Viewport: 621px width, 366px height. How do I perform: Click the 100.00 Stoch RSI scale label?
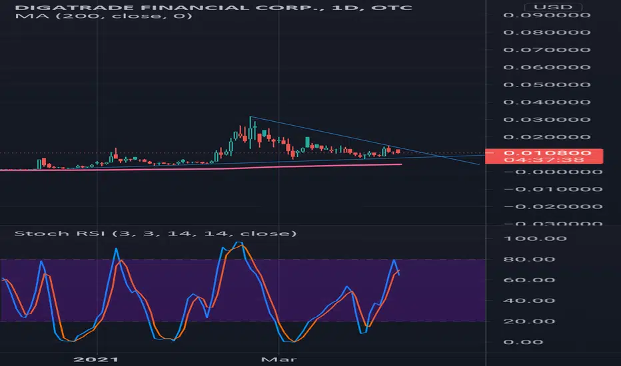[x=535, y=239]
